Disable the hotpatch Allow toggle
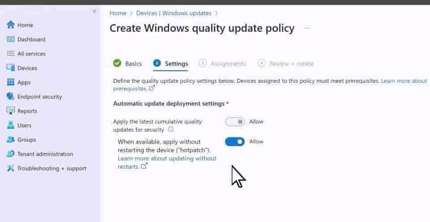Image resolution: width=430 pixels, height=222 pixels. tap(235, 141)
